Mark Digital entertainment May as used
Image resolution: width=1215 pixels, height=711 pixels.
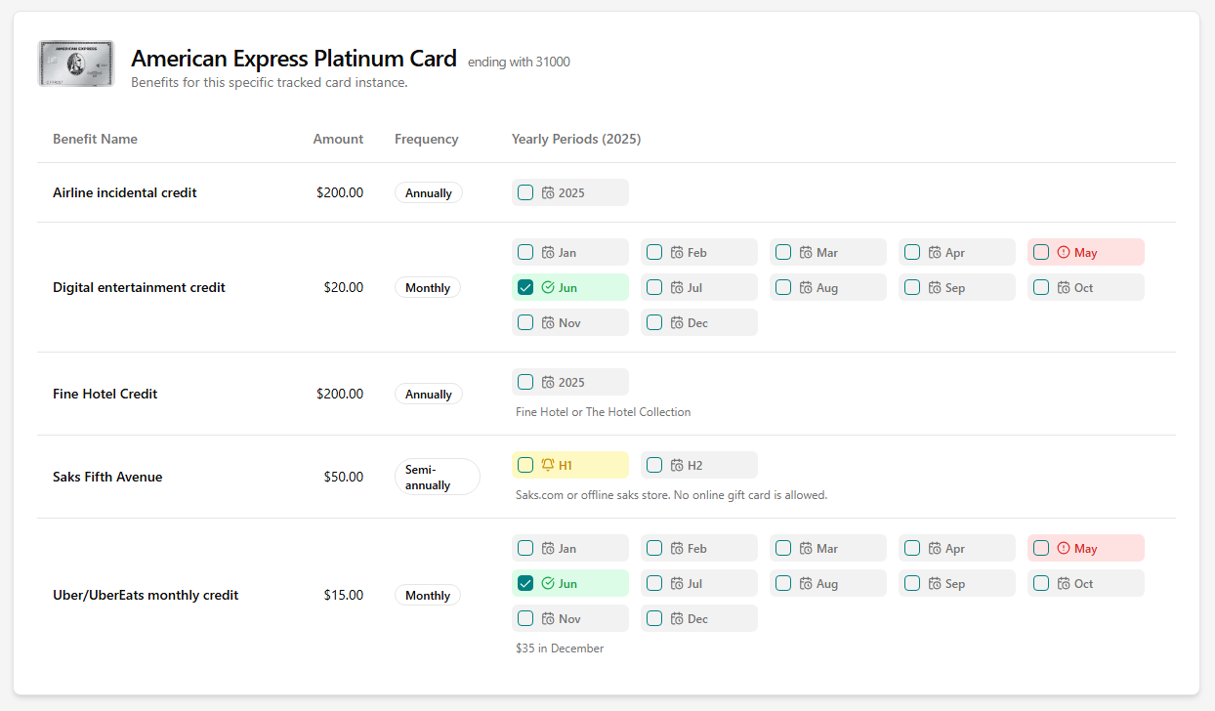[1041, 252]
